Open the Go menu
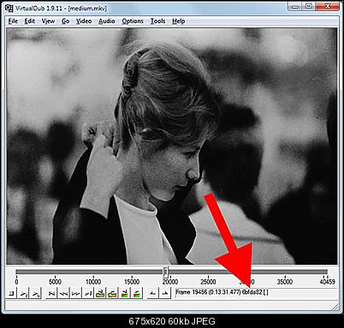 pos(66,21)
